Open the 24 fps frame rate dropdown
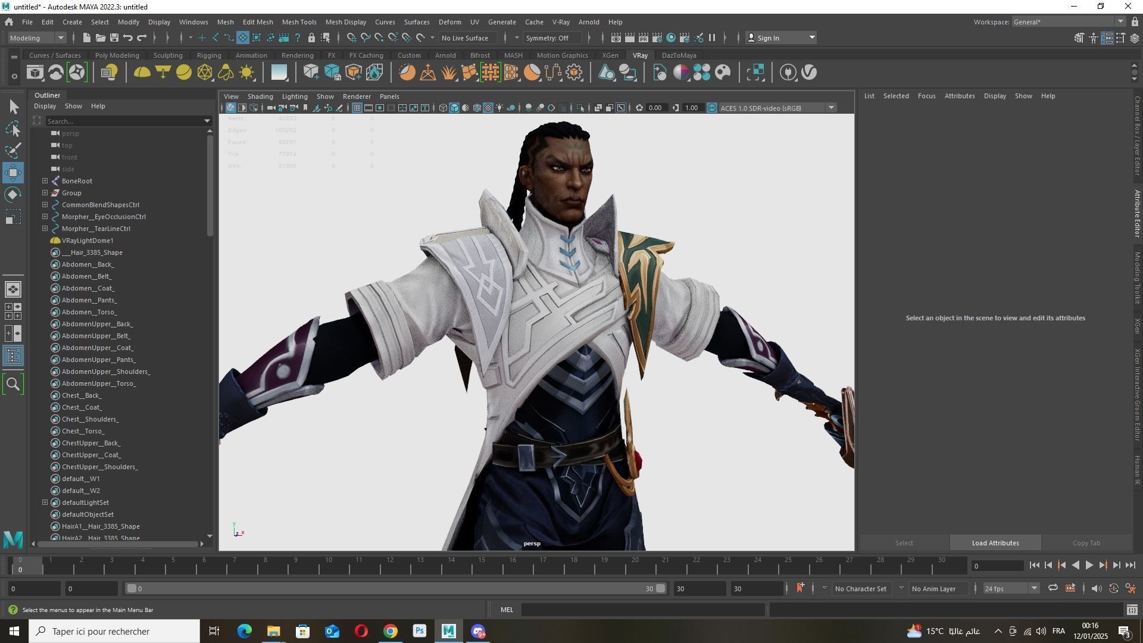The height and width of the screenshot is (643, 1143). click(1010, 589)
